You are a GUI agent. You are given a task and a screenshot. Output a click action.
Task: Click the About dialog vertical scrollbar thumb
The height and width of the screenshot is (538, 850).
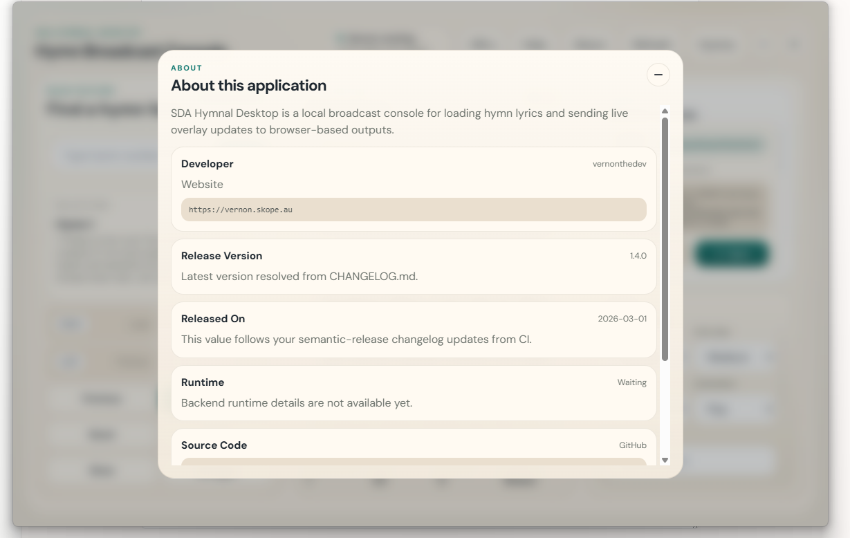pos(665,239)
